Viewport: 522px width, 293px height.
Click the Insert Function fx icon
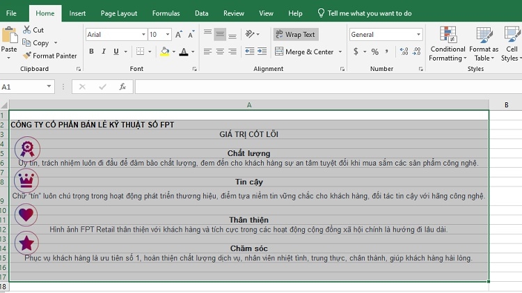click(122, 87)
